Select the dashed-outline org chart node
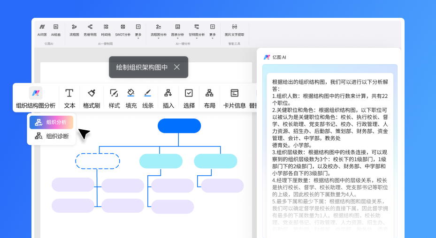The height and width of the screenshot is (238, 436). (x=98, y=161)
